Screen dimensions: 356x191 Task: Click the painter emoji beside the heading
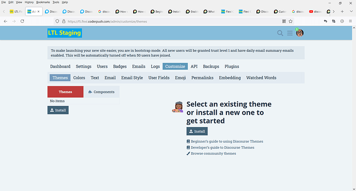point(177,107)
